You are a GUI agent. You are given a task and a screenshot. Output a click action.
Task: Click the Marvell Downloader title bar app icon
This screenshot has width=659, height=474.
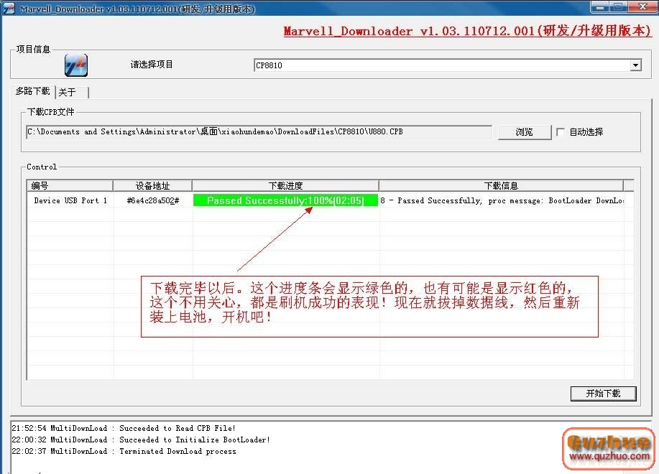[9, 8]
